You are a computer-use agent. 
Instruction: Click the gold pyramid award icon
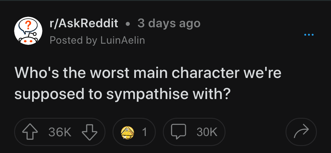[127, 132]
